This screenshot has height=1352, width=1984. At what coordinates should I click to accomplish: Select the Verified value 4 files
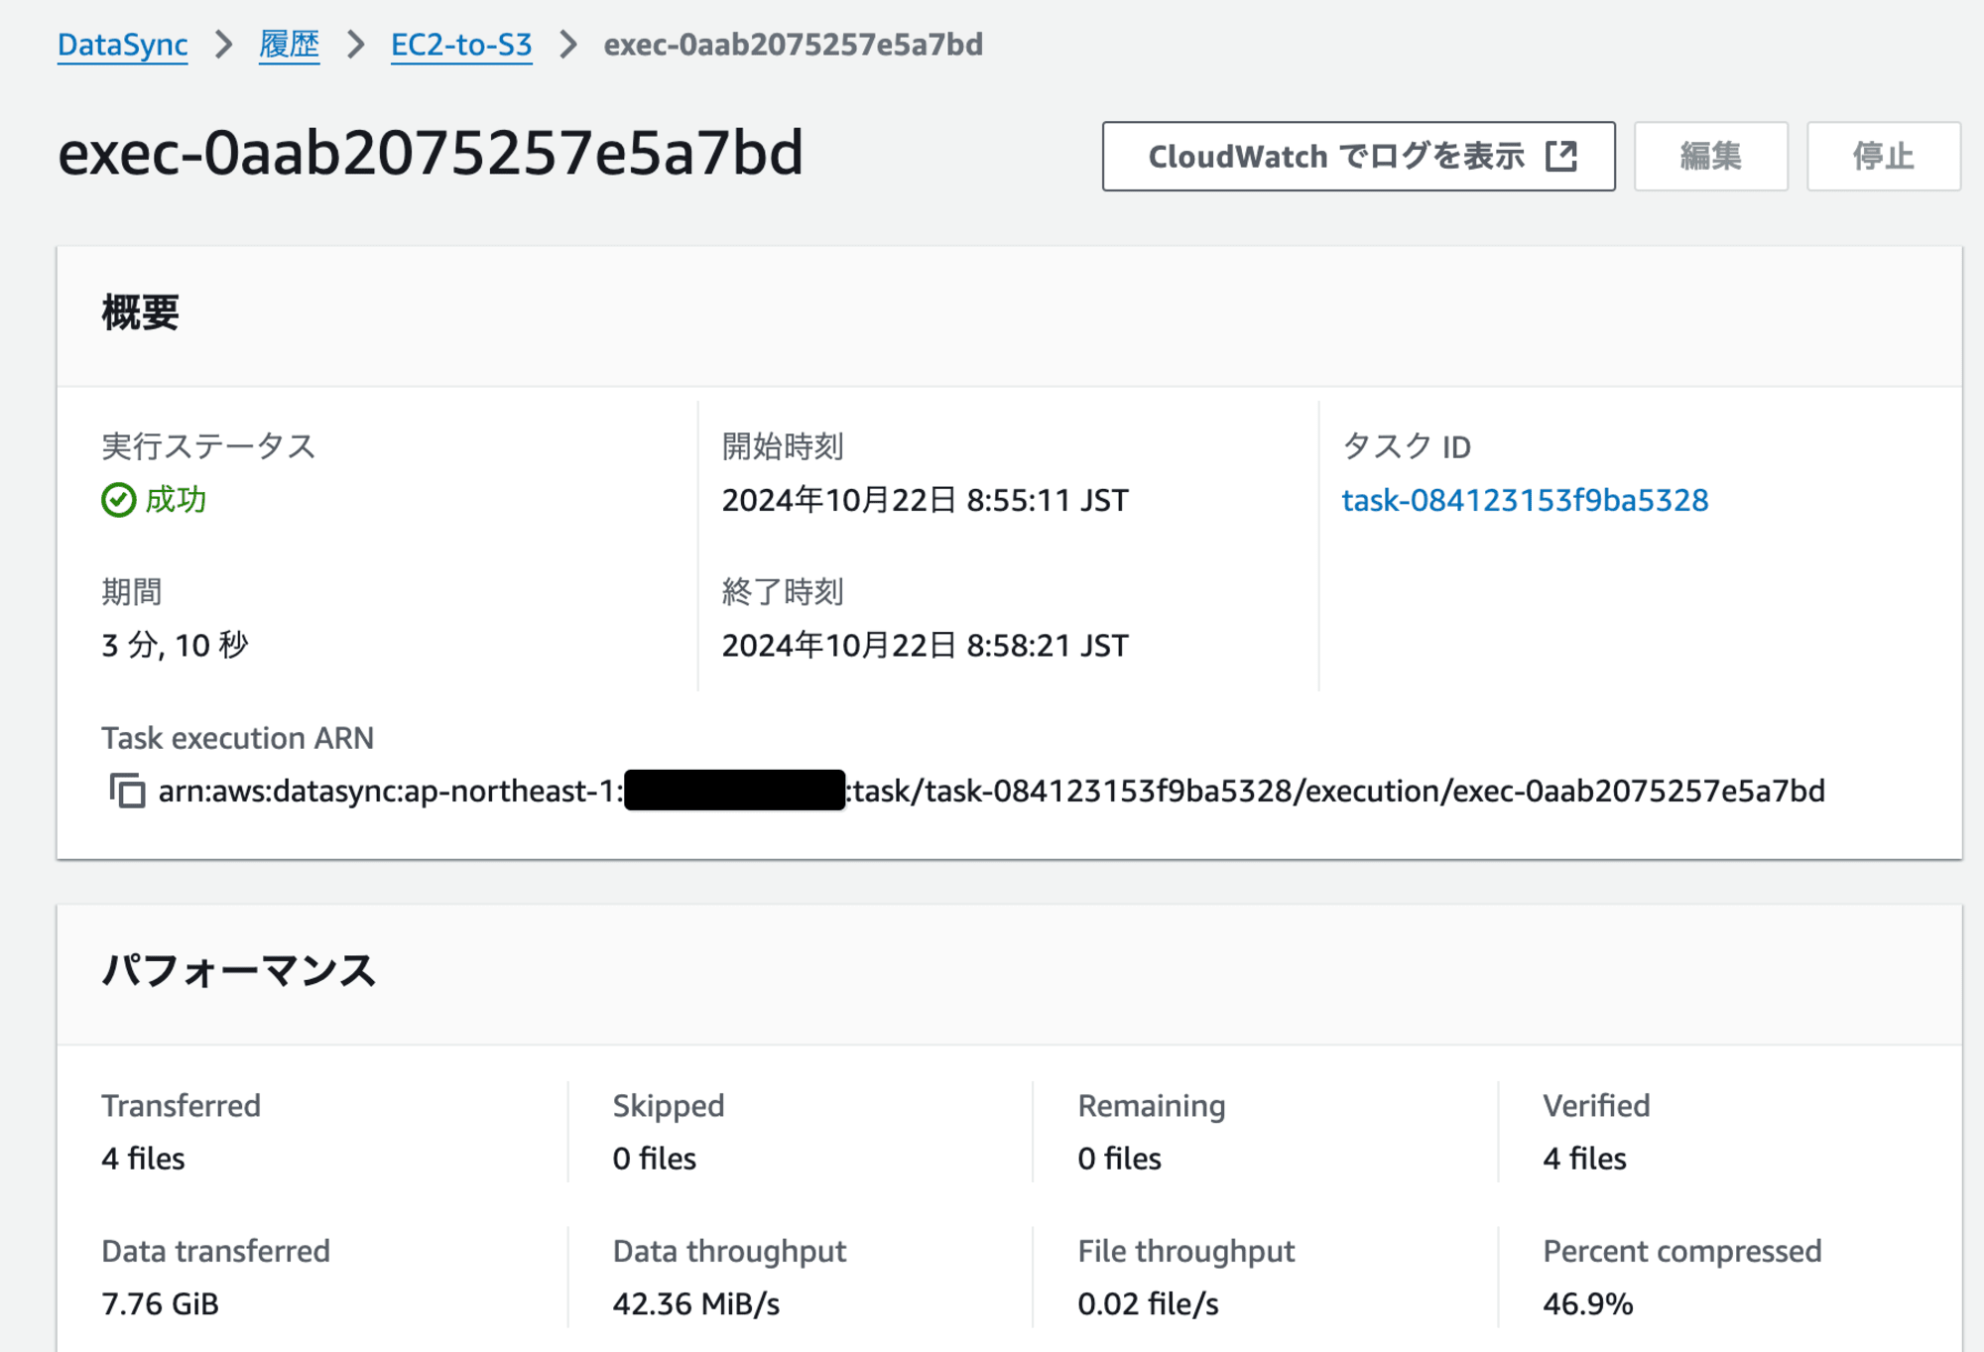tap(1584, 1158)
